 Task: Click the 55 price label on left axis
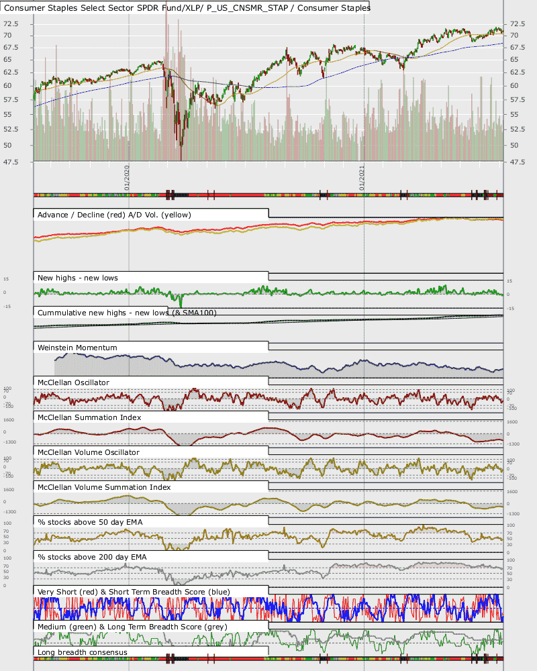pyautogui.click(x=7, y=114)
